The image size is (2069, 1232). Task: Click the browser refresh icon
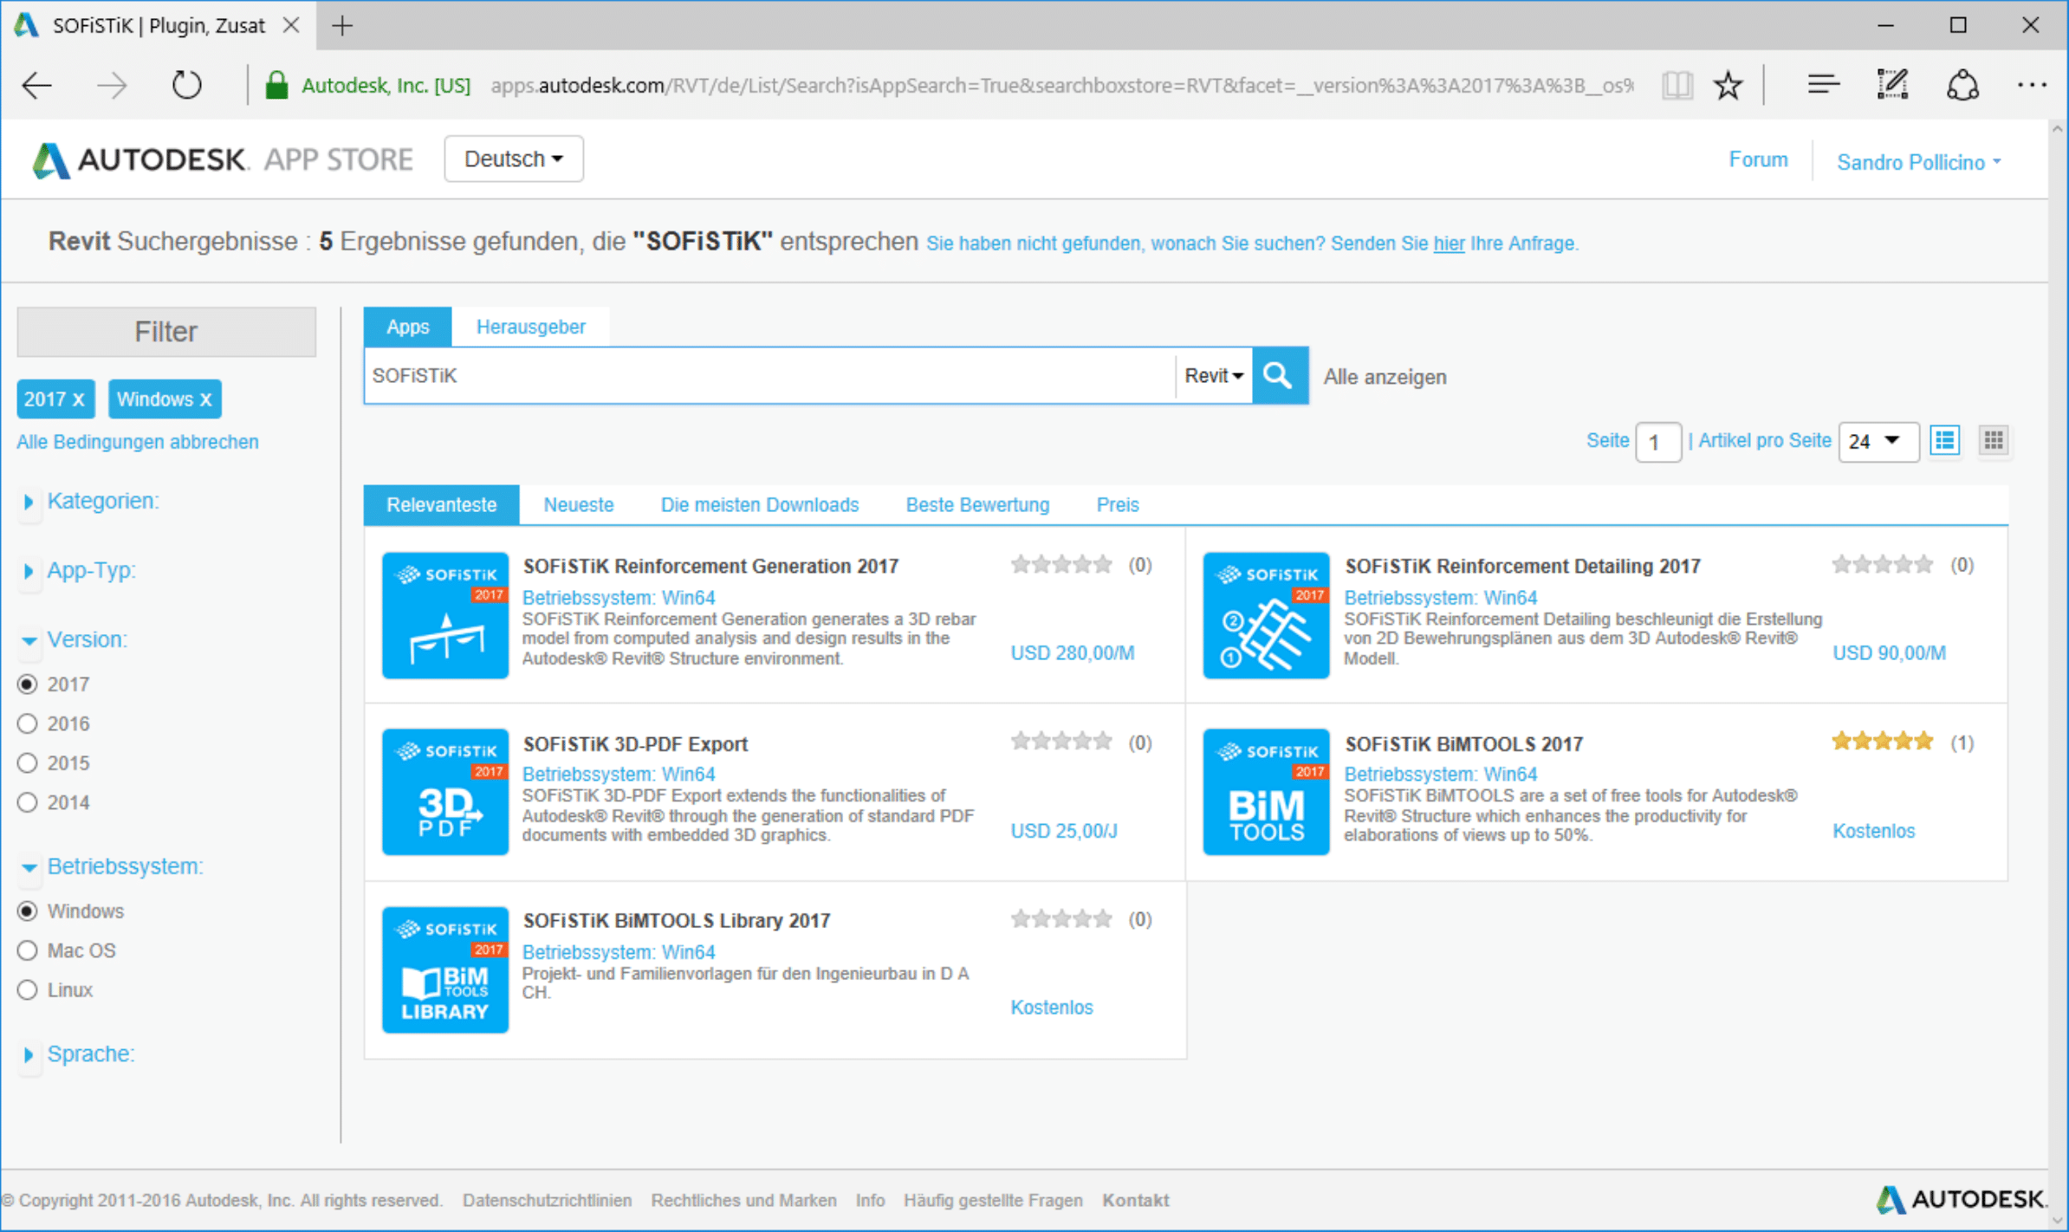pyautogui.click(x=186, y=85)
